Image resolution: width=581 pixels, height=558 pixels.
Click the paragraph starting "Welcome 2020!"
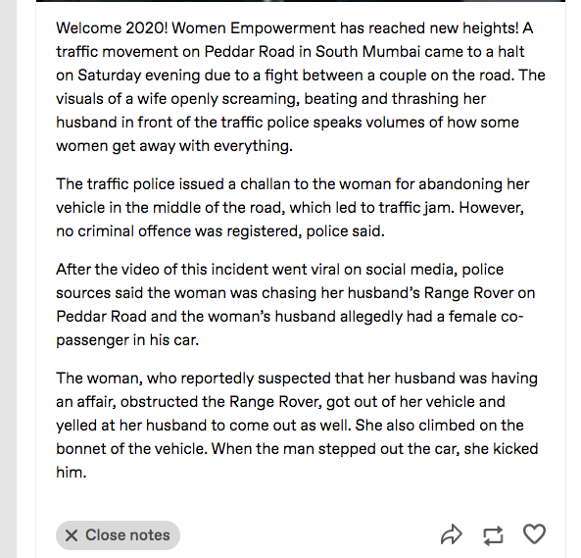coord(301,86)
